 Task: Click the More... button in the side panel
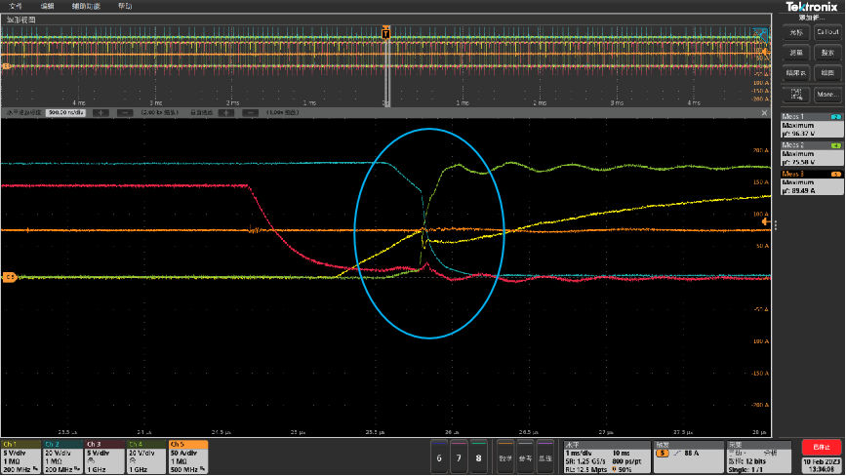tap(827, 95)
